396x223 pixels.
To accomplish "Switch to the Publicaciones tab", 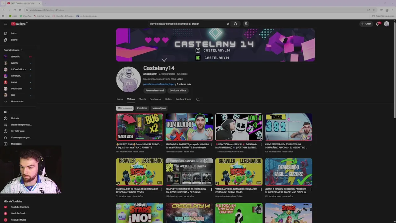I will pyautogui.click(x=183, y=99).
